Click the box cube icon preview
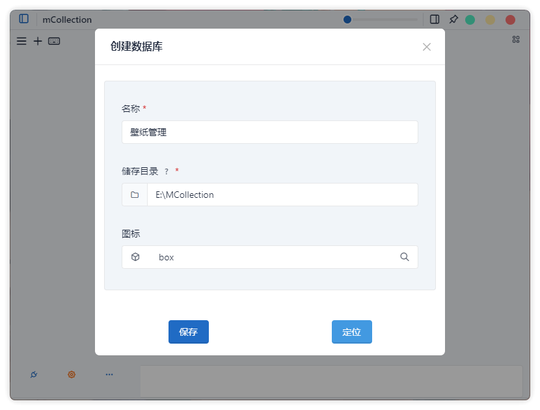 click(x=135, y=257)
